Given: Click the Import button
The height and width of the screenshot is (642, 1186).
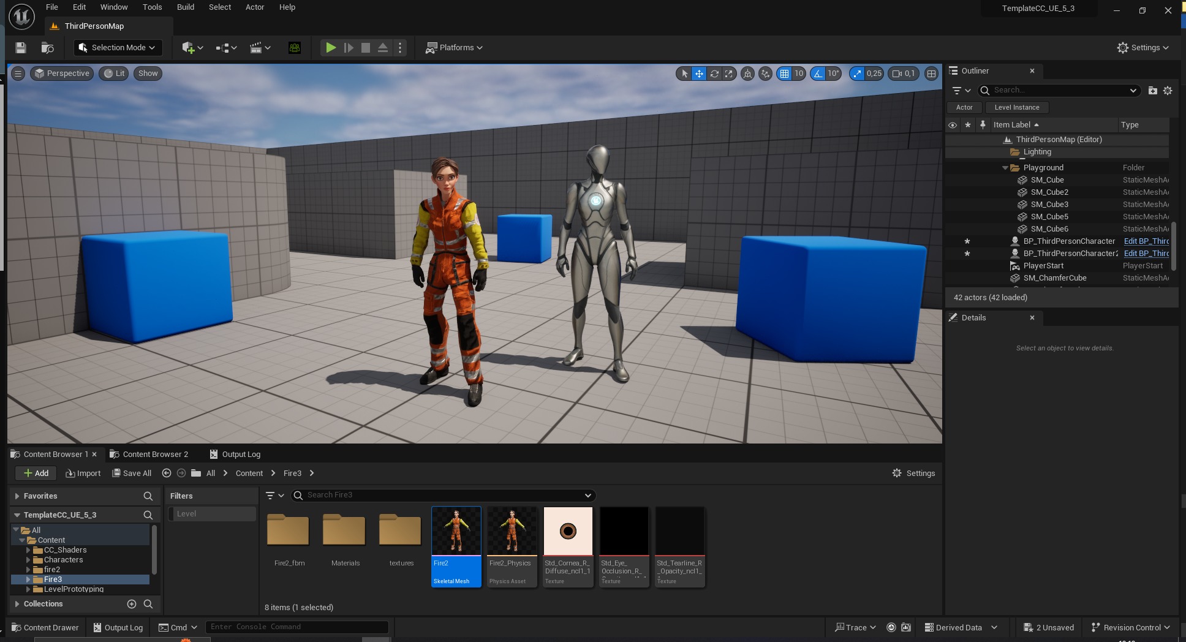Looking at the screenshot, I should coord(83,473).
